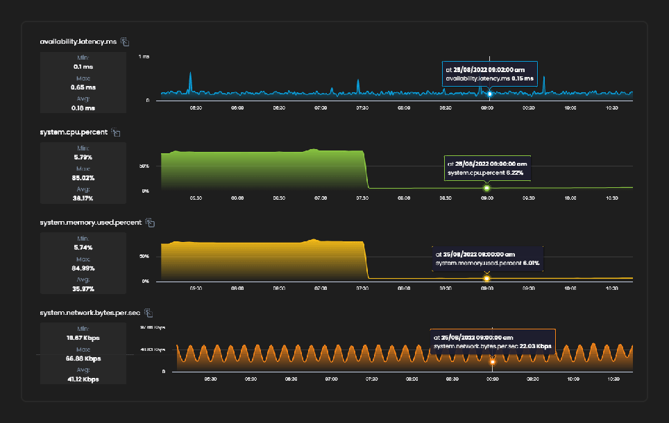
Task: Click latency max value 0.65 ms
Action: (83, 87)
